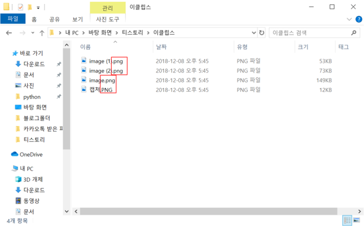Open 바로 가기 in the navigation pane
The height and width of the screenshot is (226, 364).
31,53
